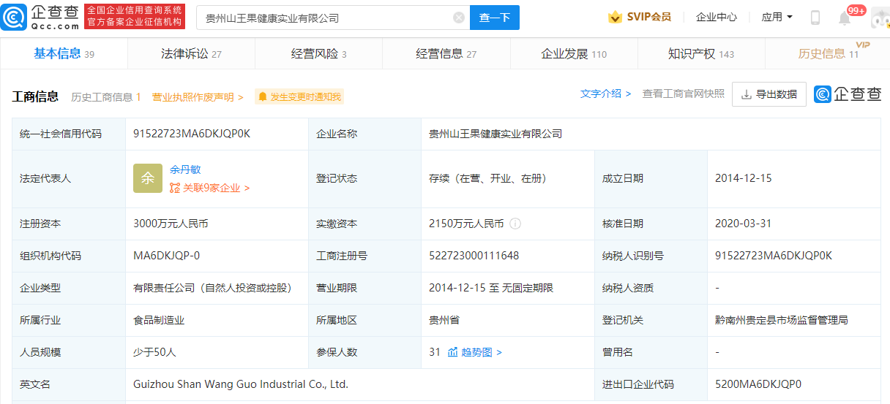Click paid-in capital value 2150万元人民币
This screenshot has width=890, height=404.
pos(466,224)
